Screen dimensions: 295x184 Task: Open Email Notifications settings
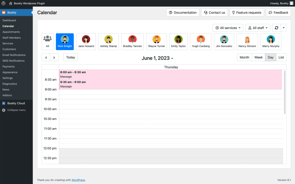point(14,55)
